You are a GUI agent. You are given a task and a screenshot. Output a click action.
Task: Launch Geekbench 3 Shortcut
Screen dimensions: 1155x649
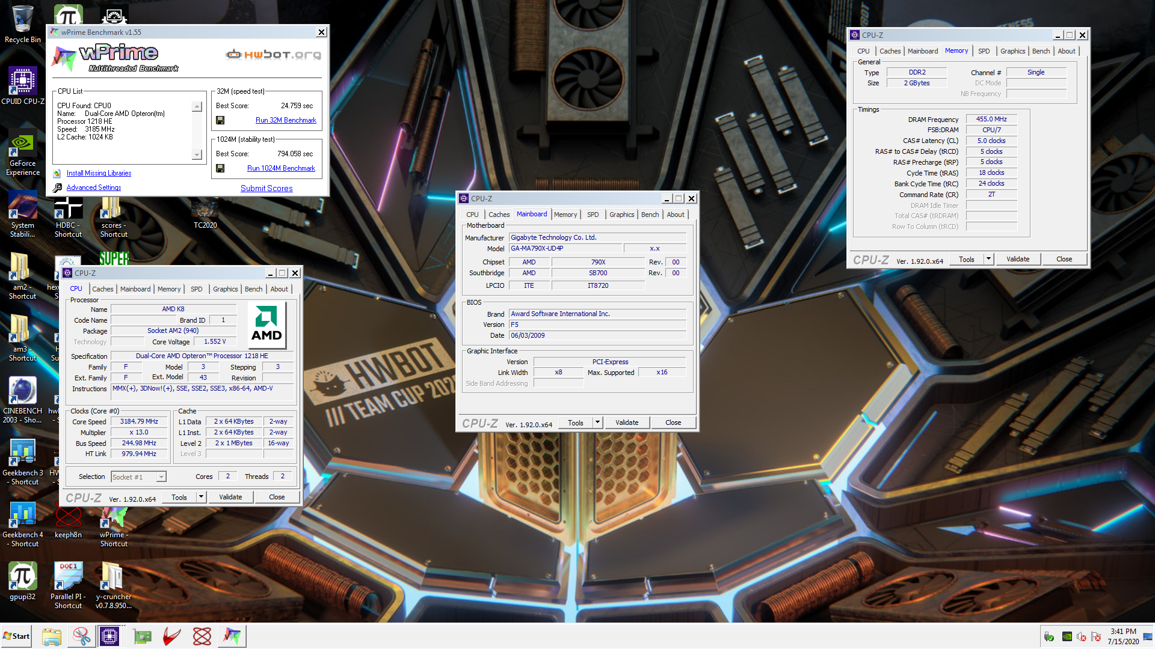(x=22, y=462)
